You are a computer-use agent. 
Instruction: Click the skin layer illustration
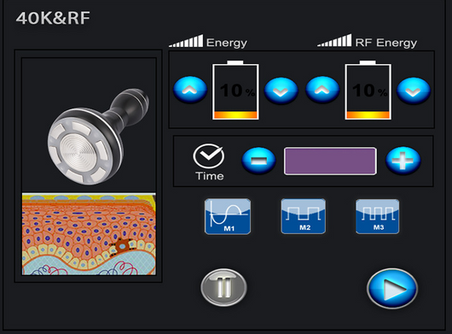coord(89,234)
